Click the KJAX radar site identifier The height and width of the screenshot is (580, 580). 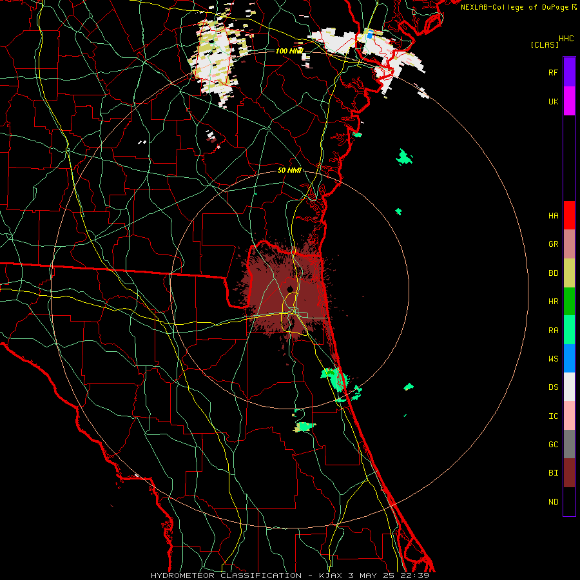(331, 575)
